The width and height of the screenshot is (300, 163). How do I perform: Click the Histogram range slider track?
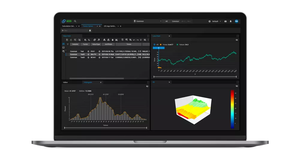coord(106,128)
